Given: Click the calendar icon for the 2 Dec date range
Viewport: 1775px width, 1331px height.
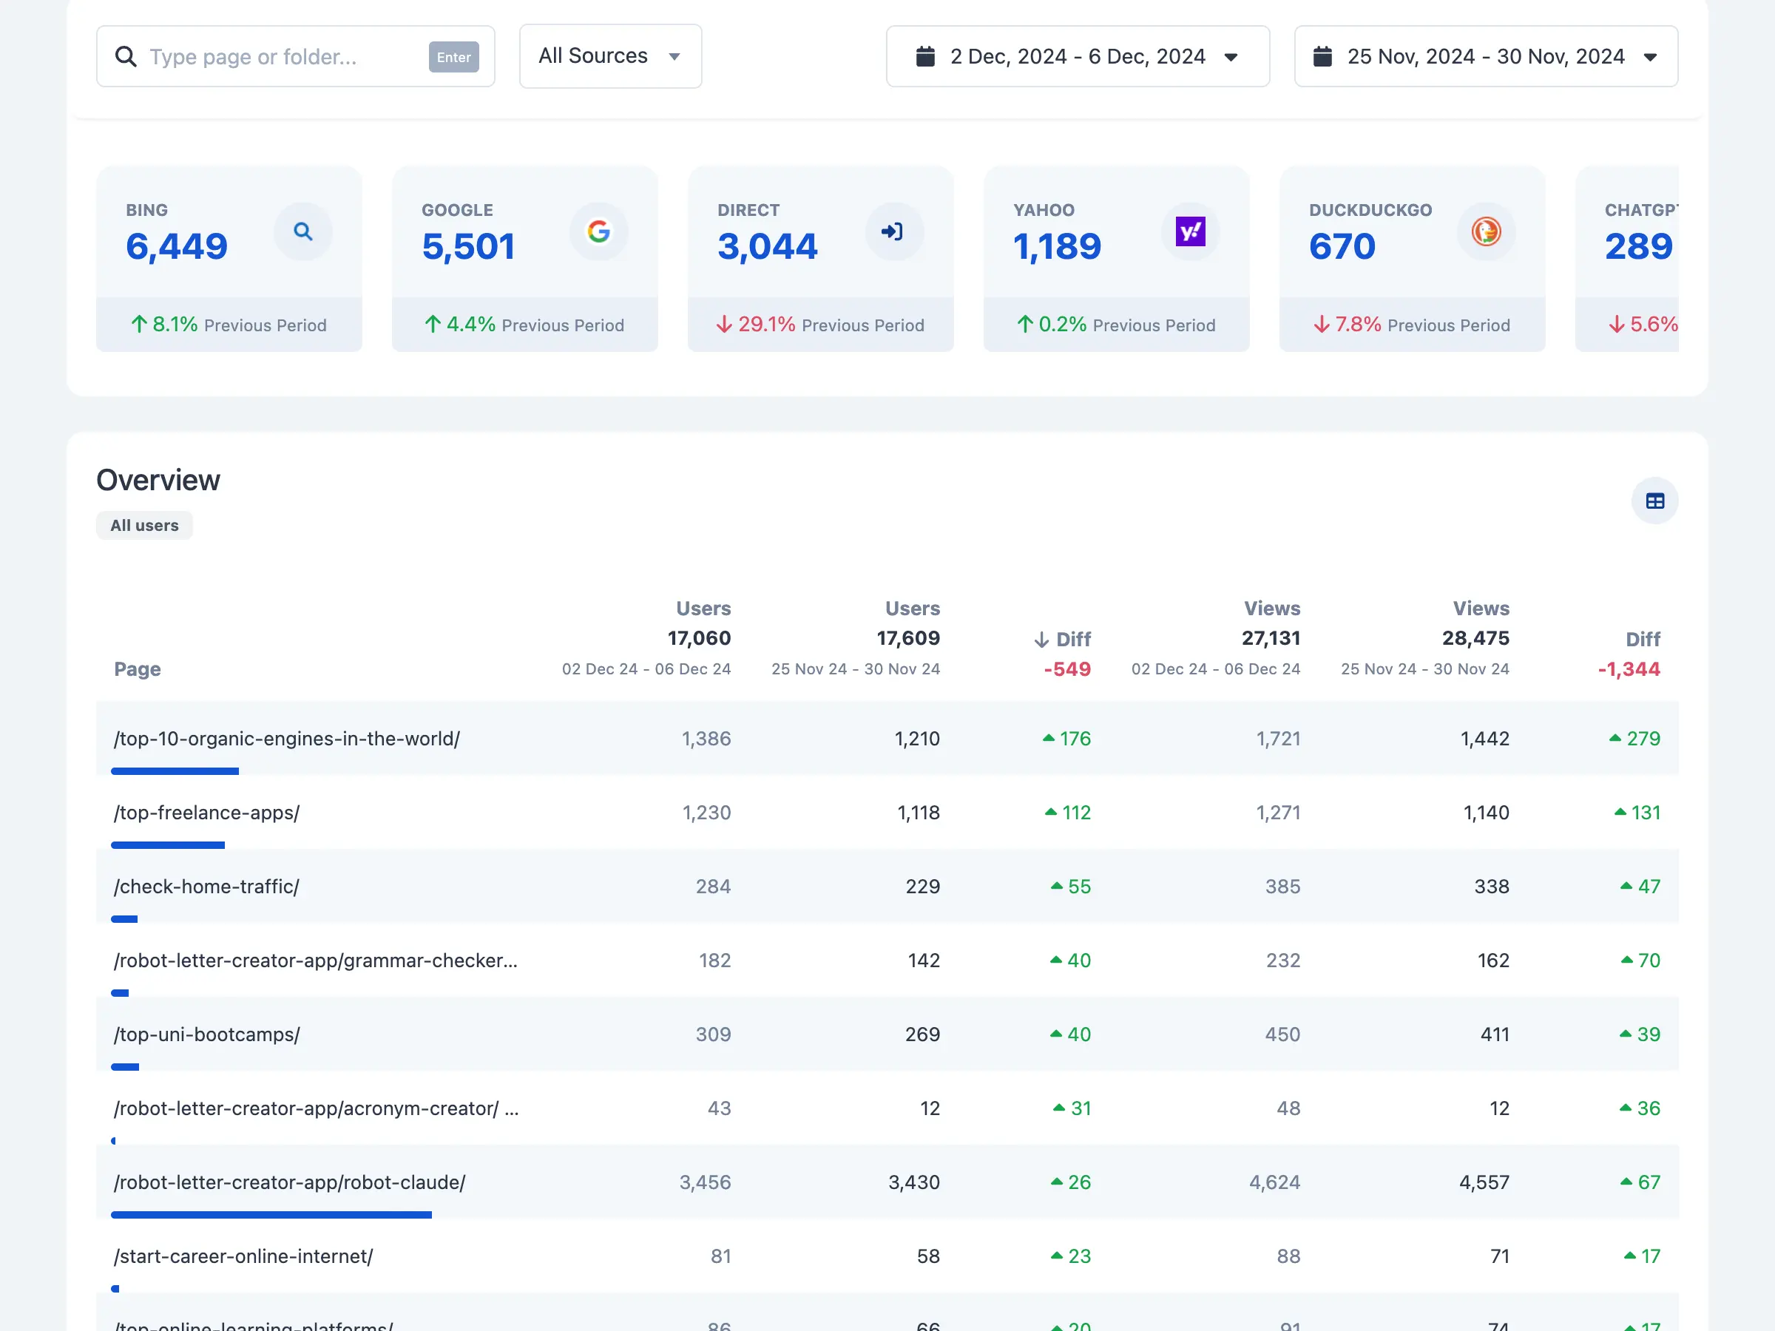Looking at the screenshot, I should click(x=925, y=57).
